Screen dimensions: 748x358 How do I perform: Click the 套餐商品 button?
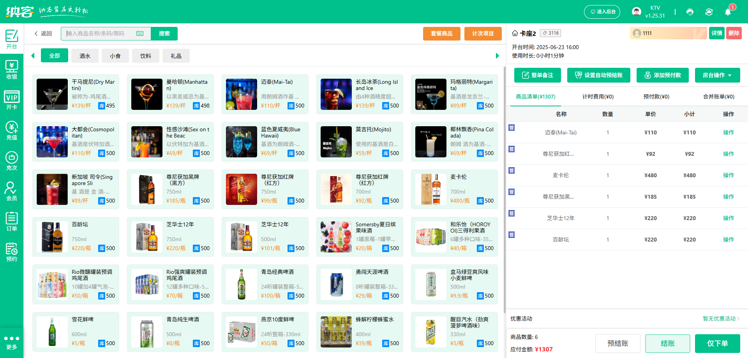442,34
